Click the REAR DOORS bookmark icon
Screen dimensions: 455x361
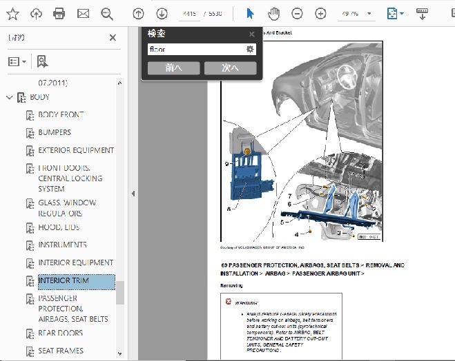pos(30,333)
